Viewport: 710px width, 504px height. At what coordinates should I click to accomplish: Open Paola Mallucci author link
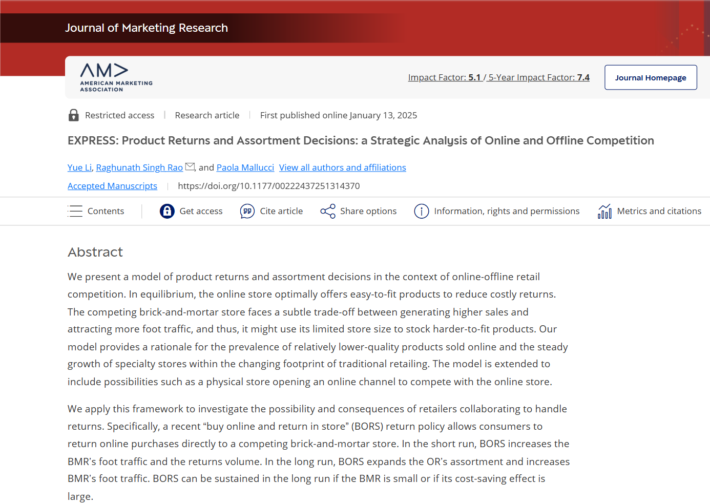tap(245, 167)
